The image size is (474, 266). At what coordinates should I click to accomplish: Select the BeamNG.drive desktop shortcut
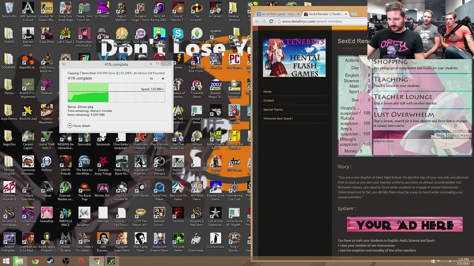[x=28, y=62]
